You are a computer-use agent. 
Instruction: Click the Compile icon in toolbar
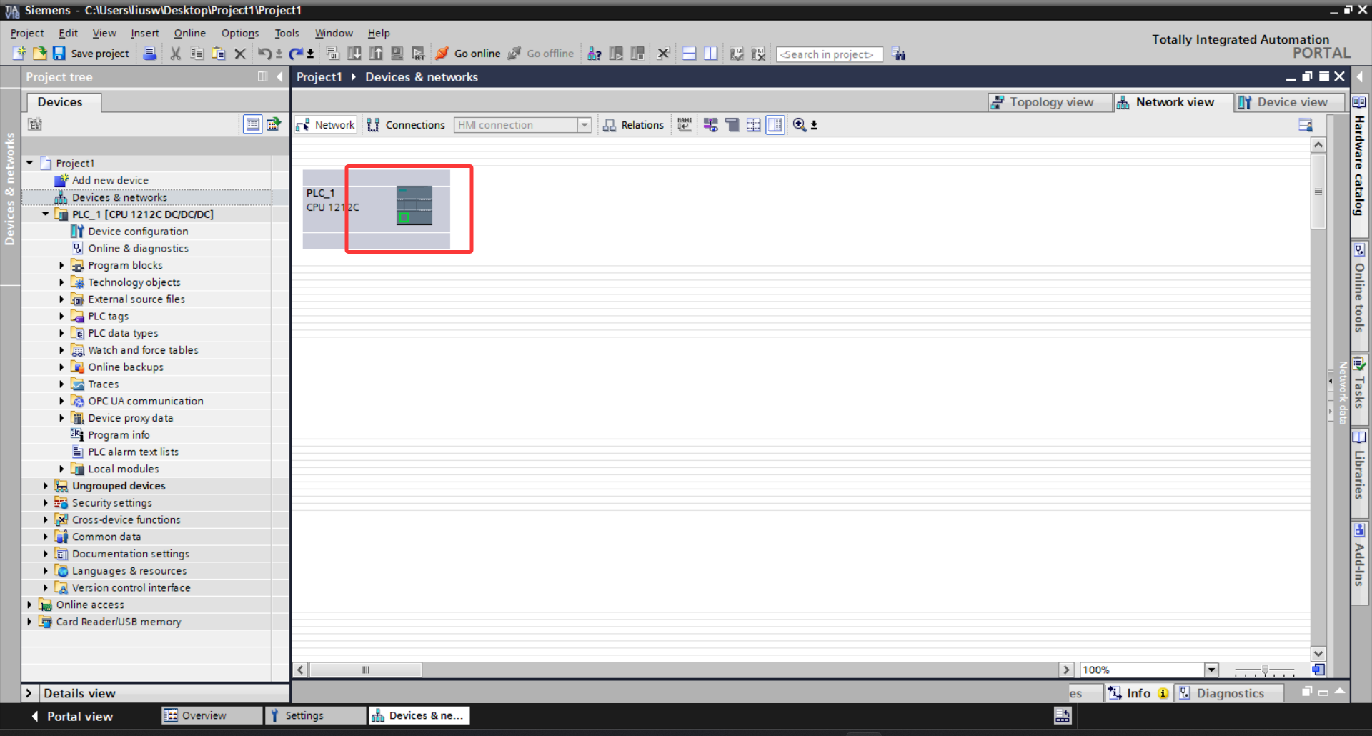click(x=332, y=54)
